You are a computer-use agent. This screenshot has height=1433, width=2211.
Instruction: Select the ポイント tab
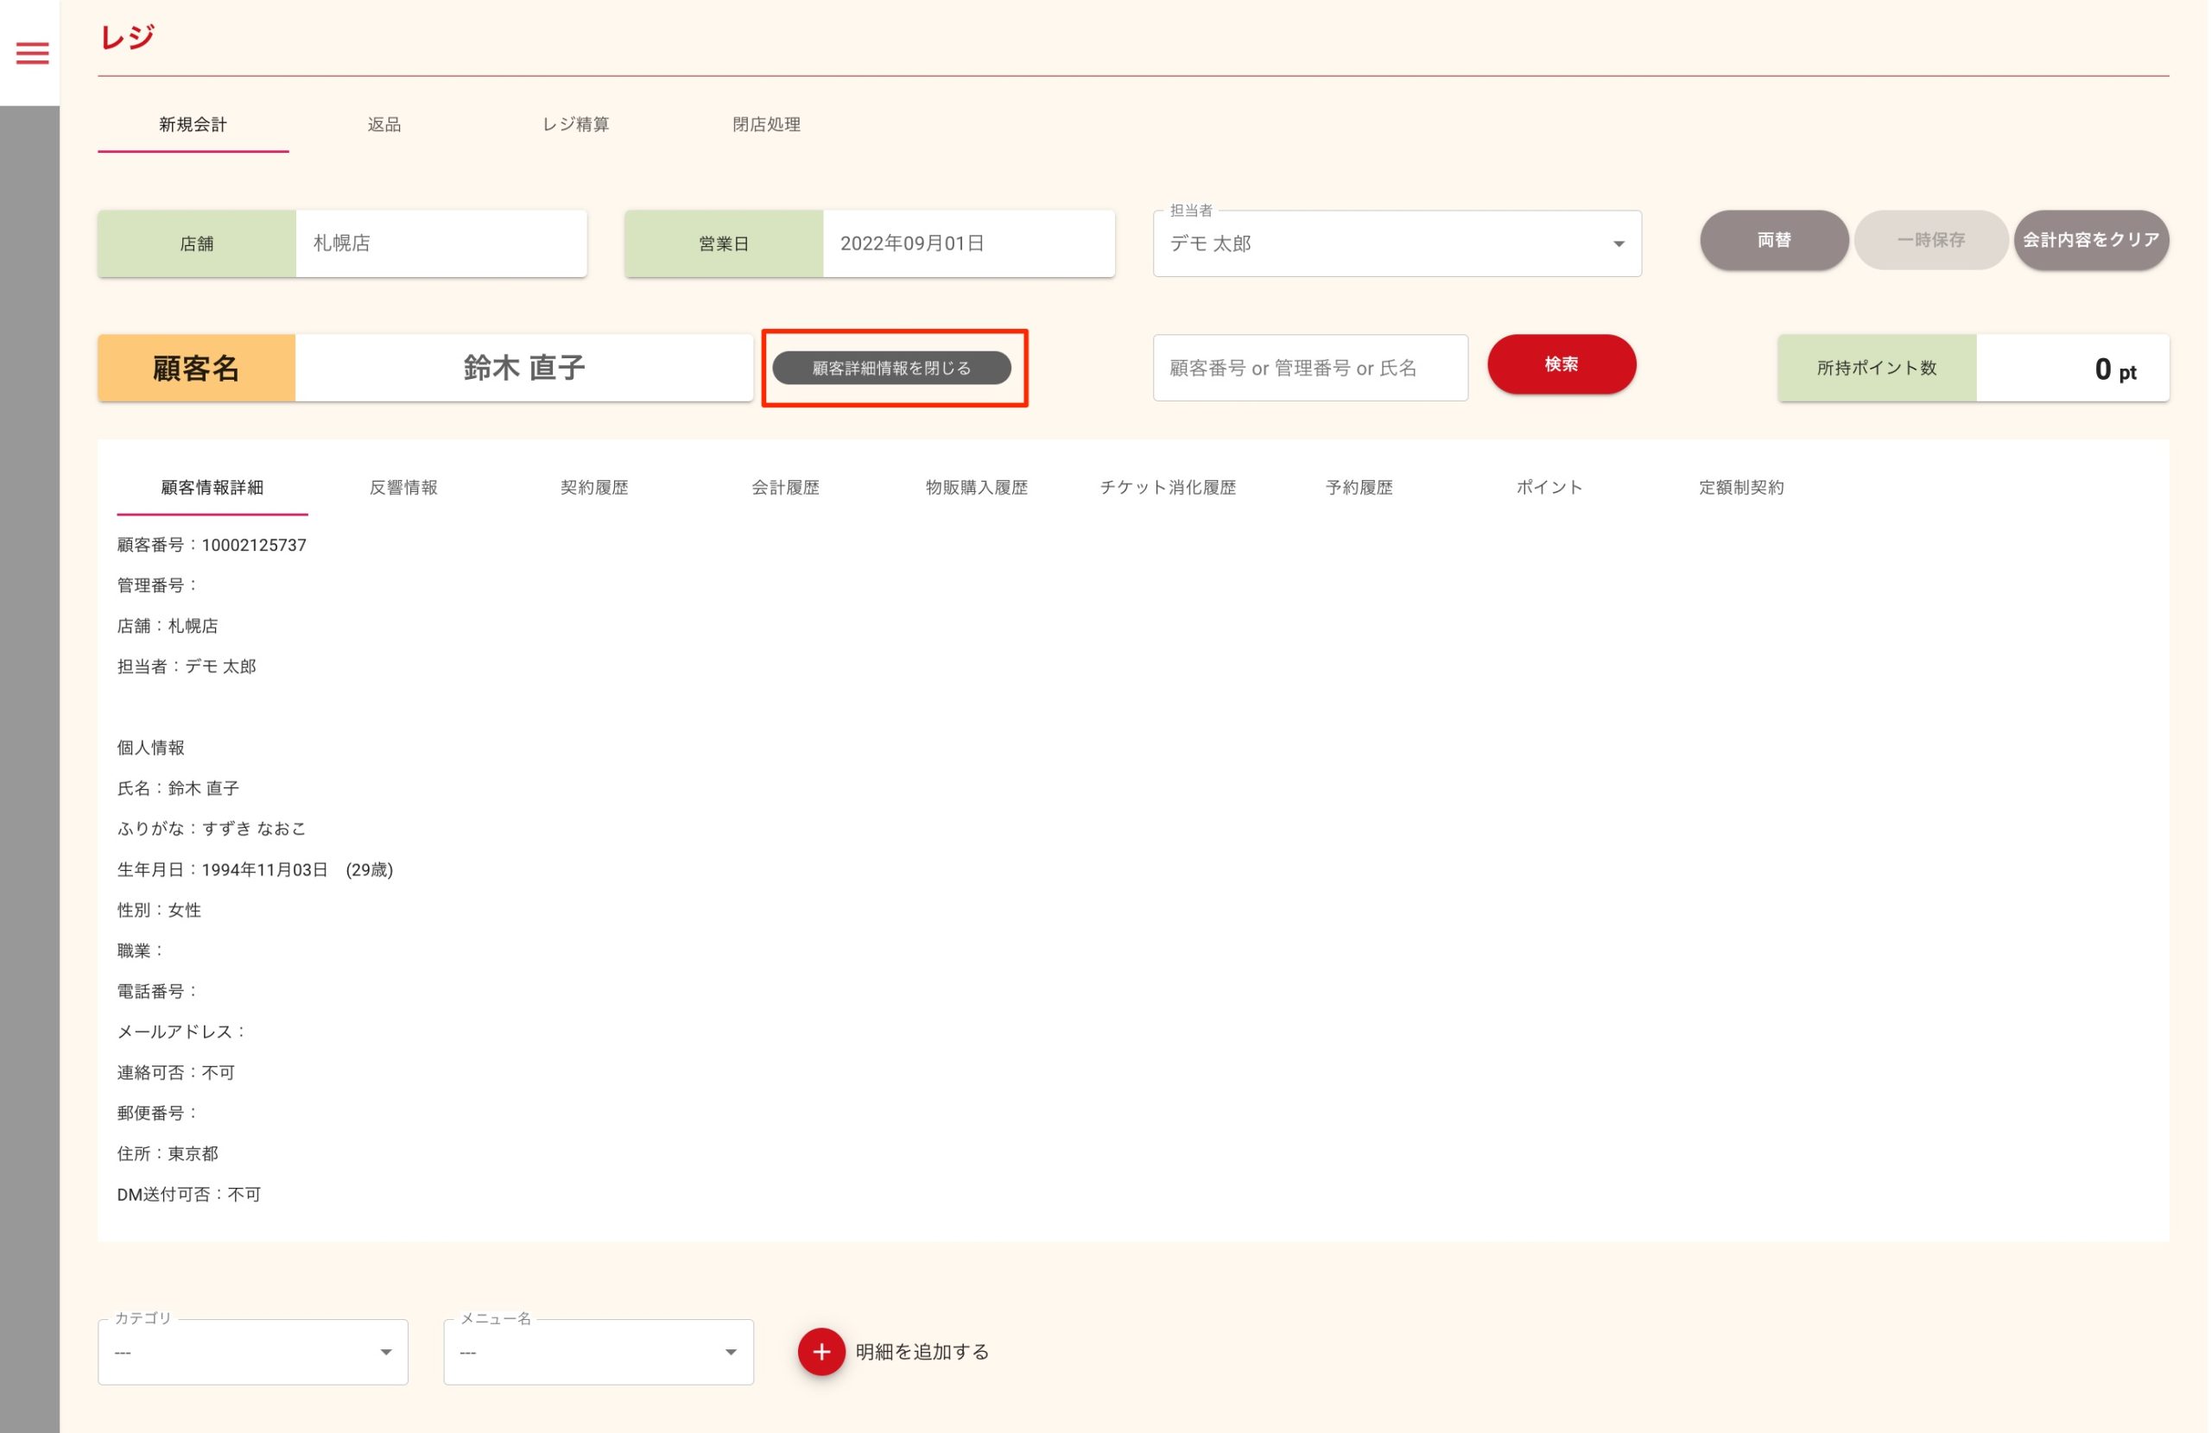tap(1549, 488)
